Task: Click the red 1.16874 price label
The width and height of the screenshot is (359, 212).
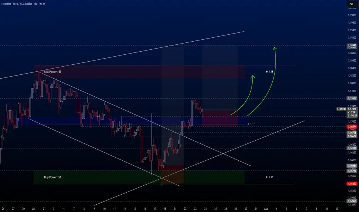Action: pos(352,126)
